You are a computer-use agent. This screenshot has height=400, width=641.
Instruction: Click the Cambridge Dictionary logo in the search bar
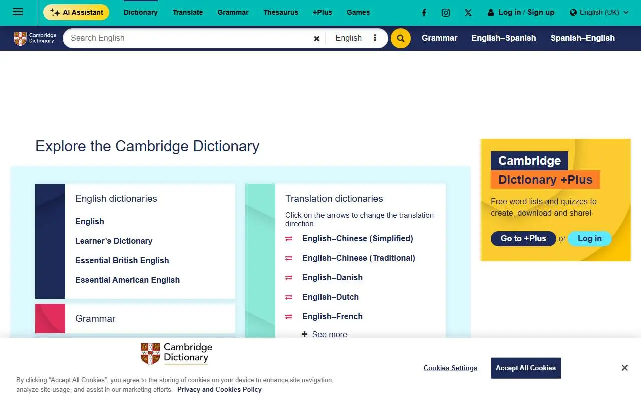click(x=35, y=38)
